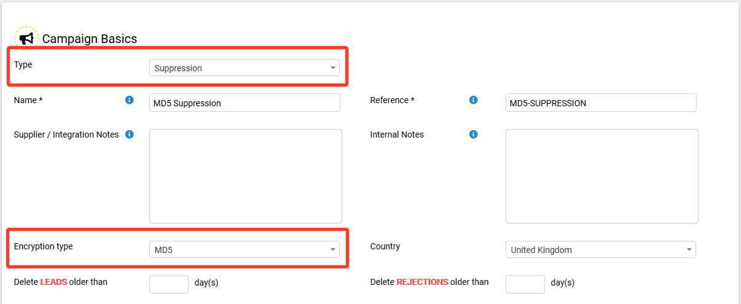Screen dimensions: 741x304
Task: Open the Type dropdown showing Suppression
Action: [x=245, y=68]
